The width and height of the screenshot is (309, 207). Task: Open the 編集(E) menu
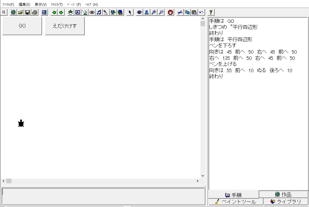[x=24, y=5]
